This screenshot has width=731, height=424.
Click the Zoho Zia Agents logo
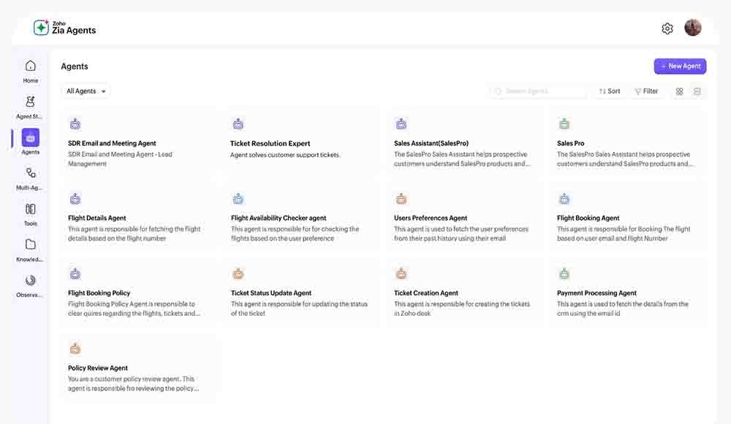(65, 28)
